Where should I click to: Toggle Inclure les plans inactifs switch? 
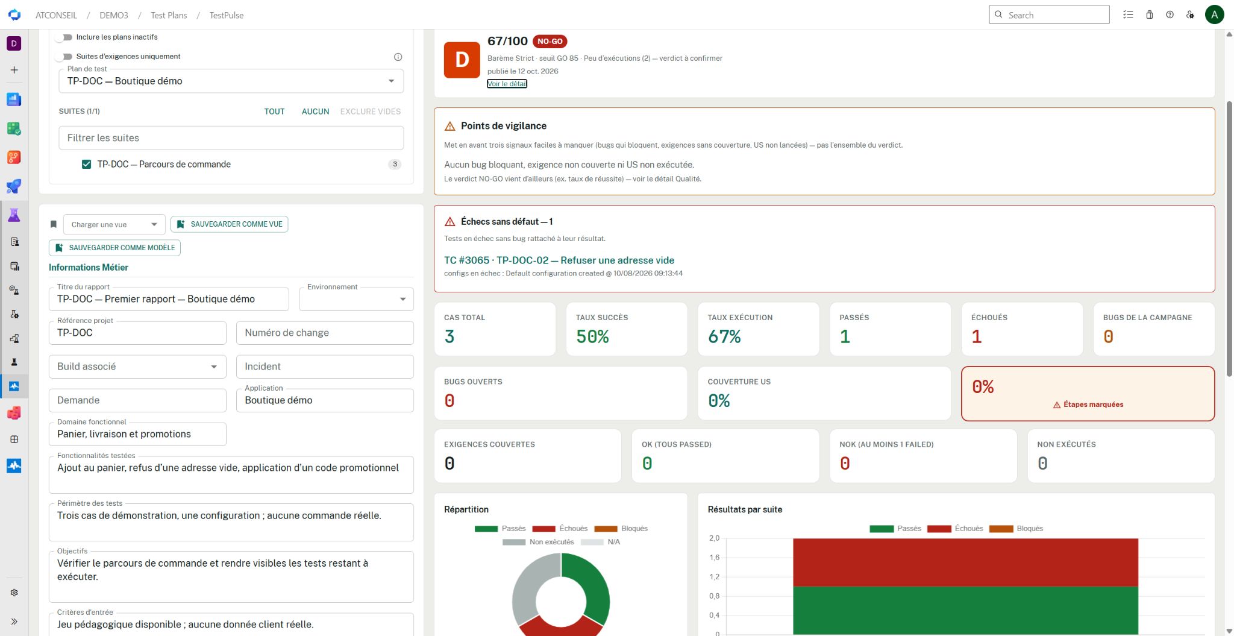coord(64,37)
